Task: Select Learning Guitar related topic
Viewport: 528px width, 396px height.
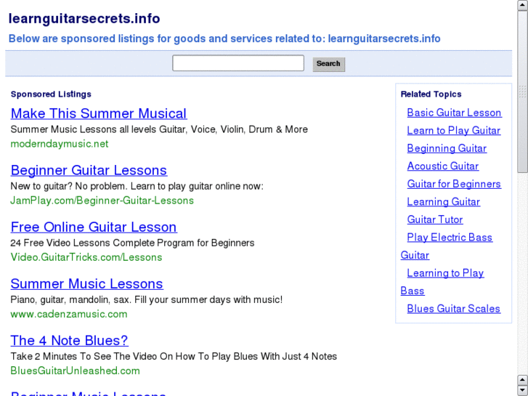Action: [444, 202]
